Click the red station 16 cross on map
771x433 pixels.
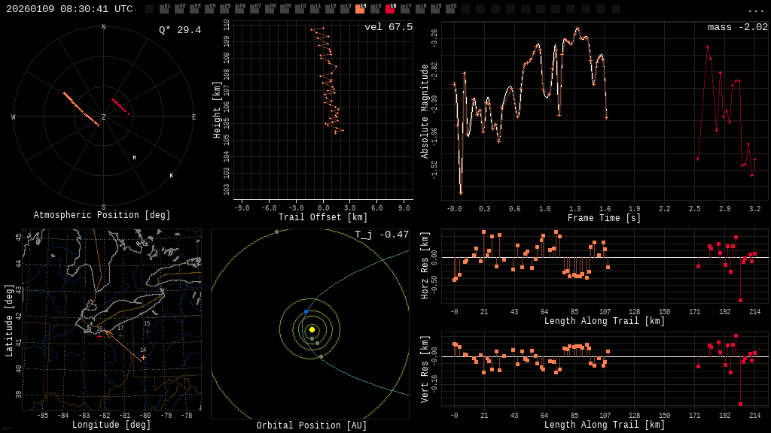(99, 335)
